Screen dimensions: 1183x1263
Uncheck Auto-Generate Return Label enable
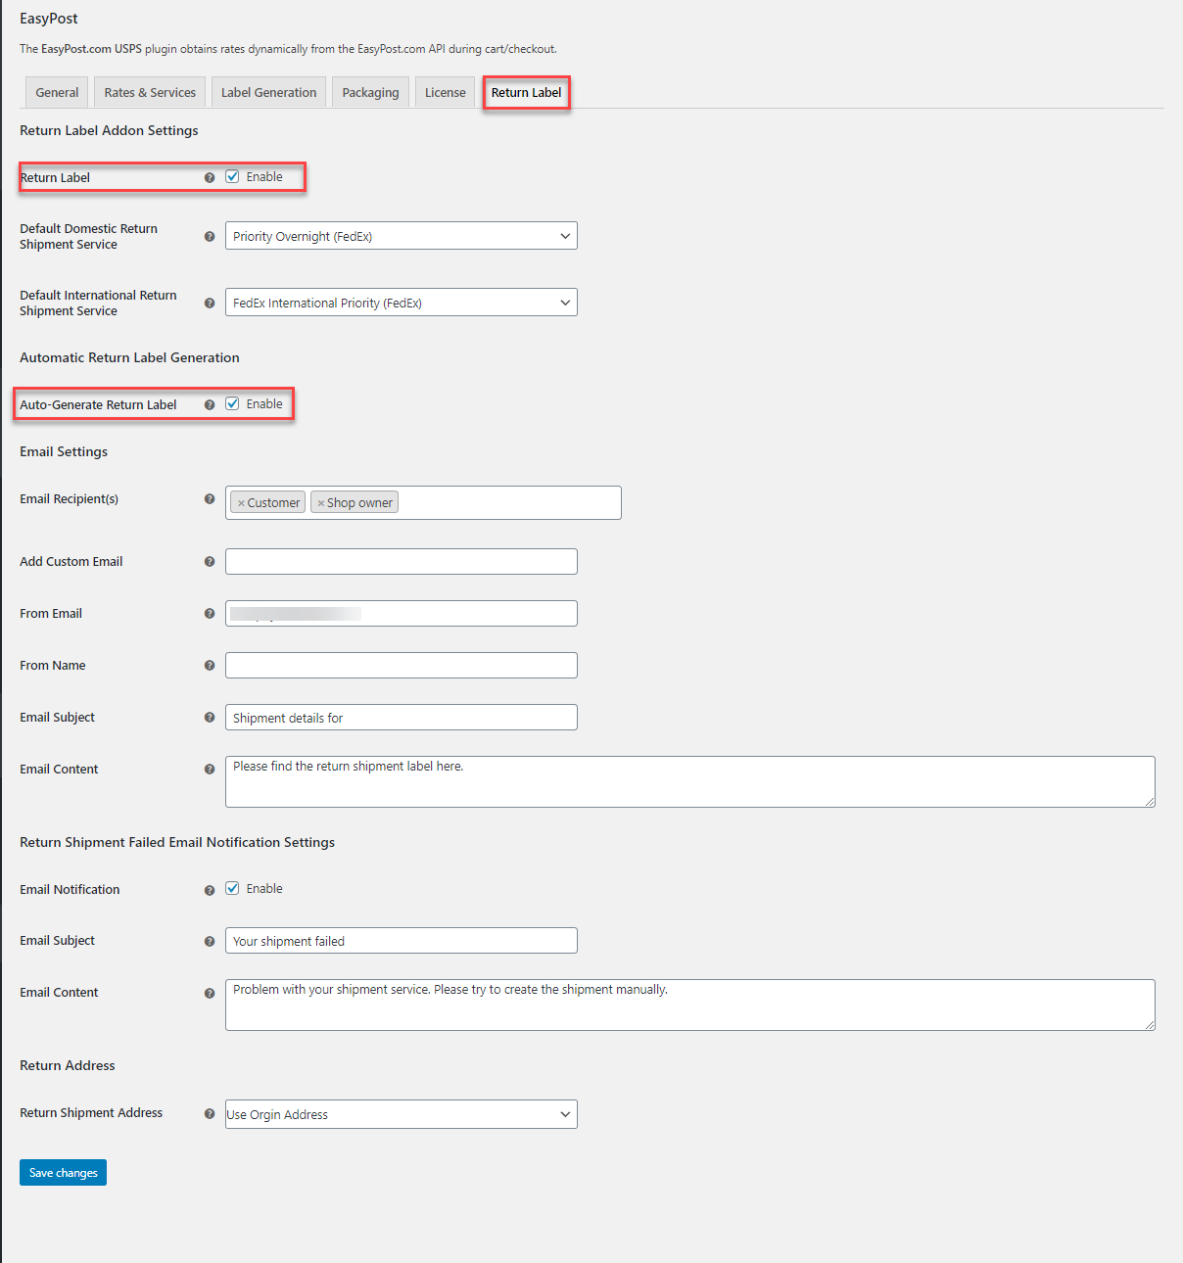[x=232, y=402]
